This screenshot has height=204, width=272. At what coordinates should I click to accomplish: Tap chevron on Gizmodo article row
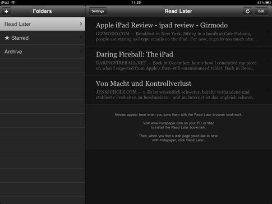point(268,31)
